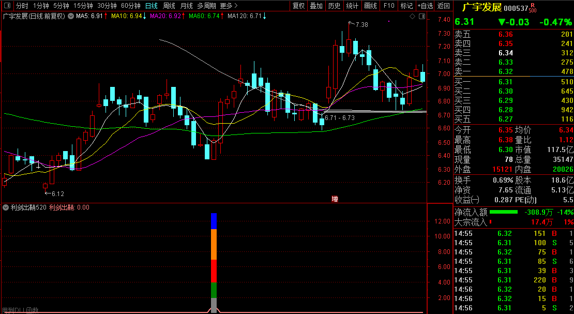Image resolution: width=574 pixels, height=314 pixels.
Task: Click the 复权 button
Action: click(x=298, y=6)
